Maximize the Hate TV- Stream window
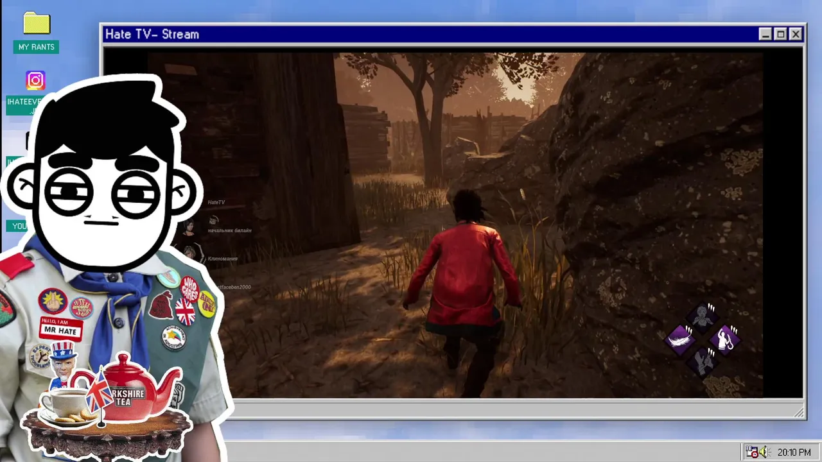The height and width of the screenshot is (462, 822). pyautogui.click(x=780, y=35)
